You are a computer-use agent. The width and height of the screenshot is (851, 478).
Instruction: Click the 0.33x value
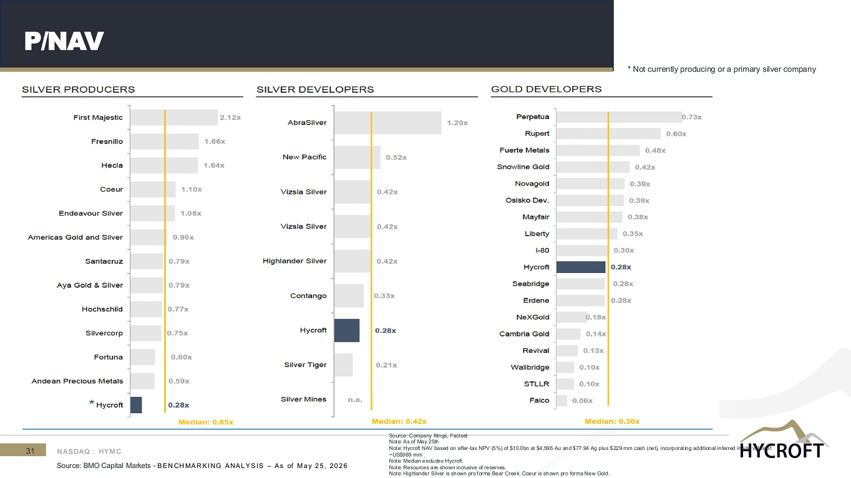click(x=384, y=296)
